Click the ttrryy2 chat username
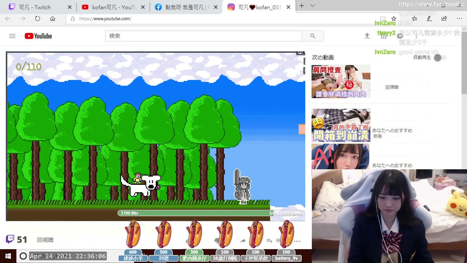The height and width of the screenshot is (263, 467). [x=386, y=33]
